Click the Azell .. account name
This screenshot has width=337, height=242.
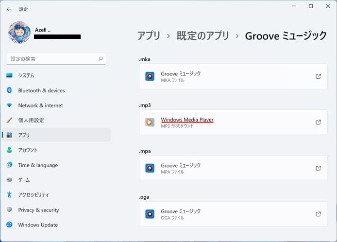click(x=43, y=30)
